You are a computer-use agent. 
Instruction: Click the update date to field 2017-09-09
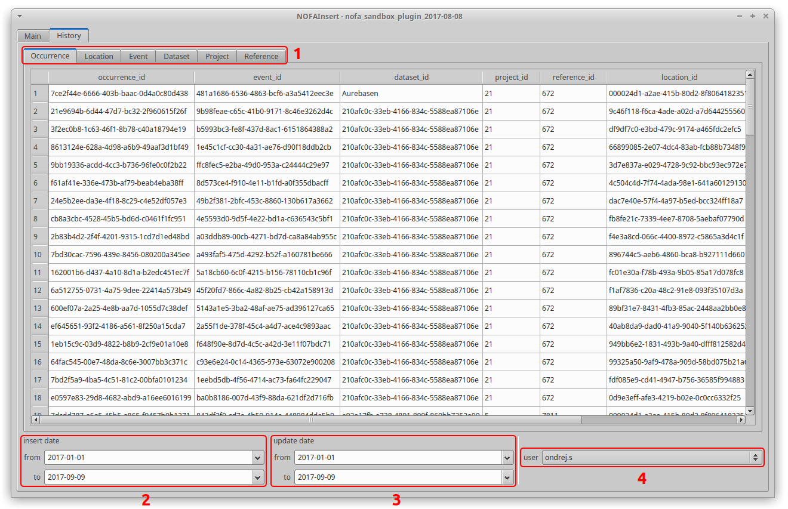click(x=399, y=477)
